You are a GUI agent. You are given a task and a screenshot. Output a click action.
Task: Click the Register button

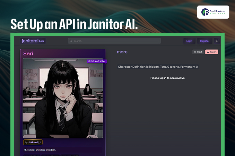[x=204, y=41]
